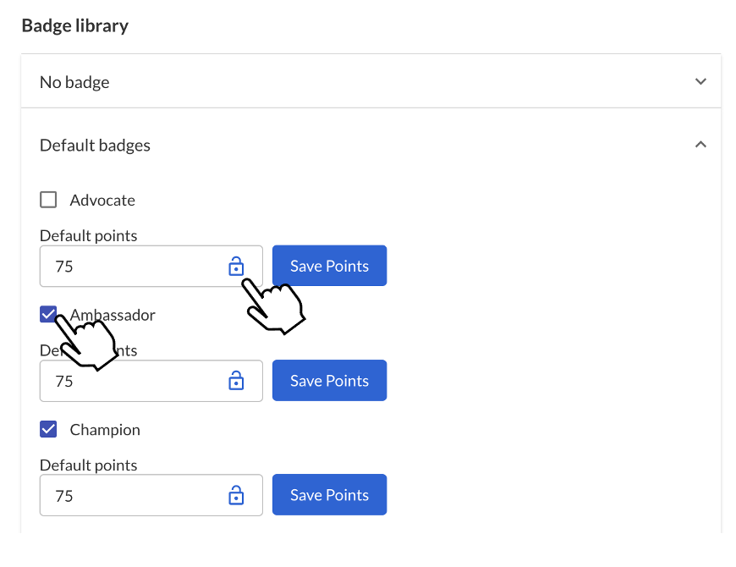Focus the Advocate default points input
This screenshot has width=736, height=567.
pyautogui.click(x=151, y=266)
